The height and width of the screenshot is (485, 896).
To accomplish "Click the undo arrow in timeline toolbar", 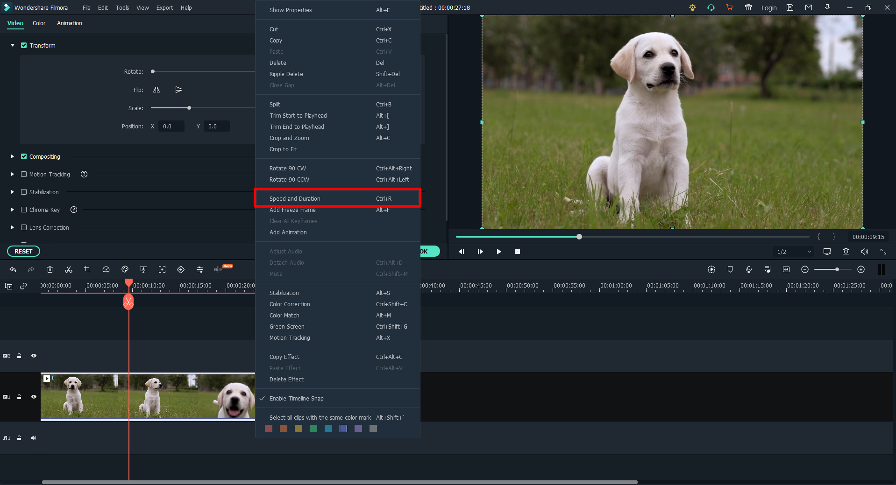I will [13, 269].
